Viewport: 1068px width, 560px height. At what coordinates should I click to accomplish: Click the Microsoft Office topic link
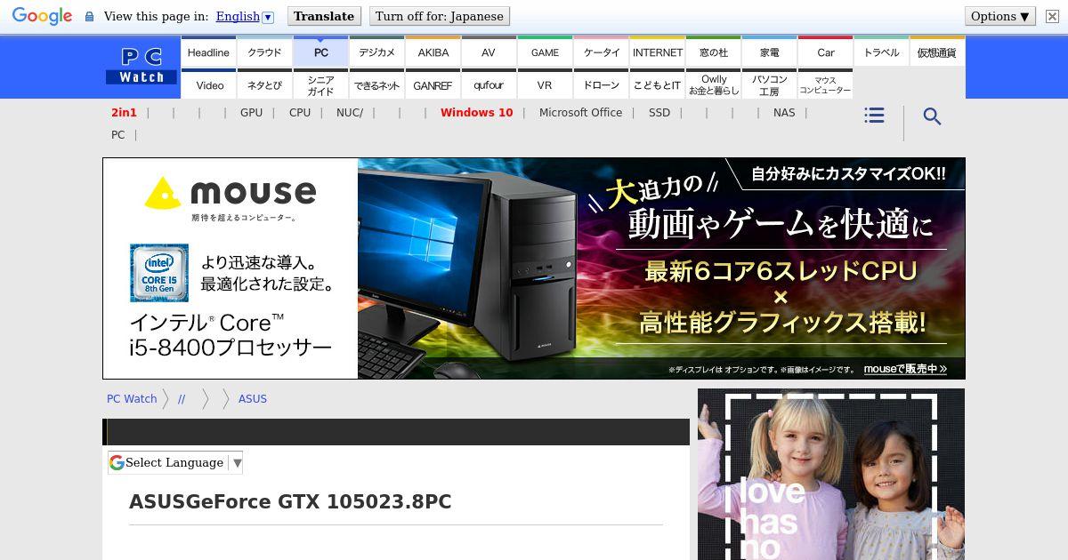[x=580, y=112]
